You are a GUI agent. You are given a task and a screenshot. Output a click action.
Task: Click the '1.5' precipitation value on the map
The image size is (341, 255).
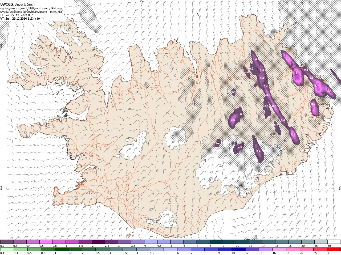click(295, 73)
